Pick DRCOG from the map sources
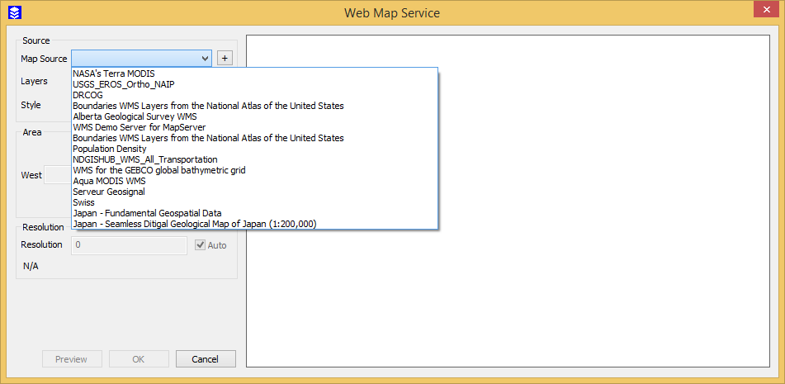The image size is (785, 384). [255, 95]
